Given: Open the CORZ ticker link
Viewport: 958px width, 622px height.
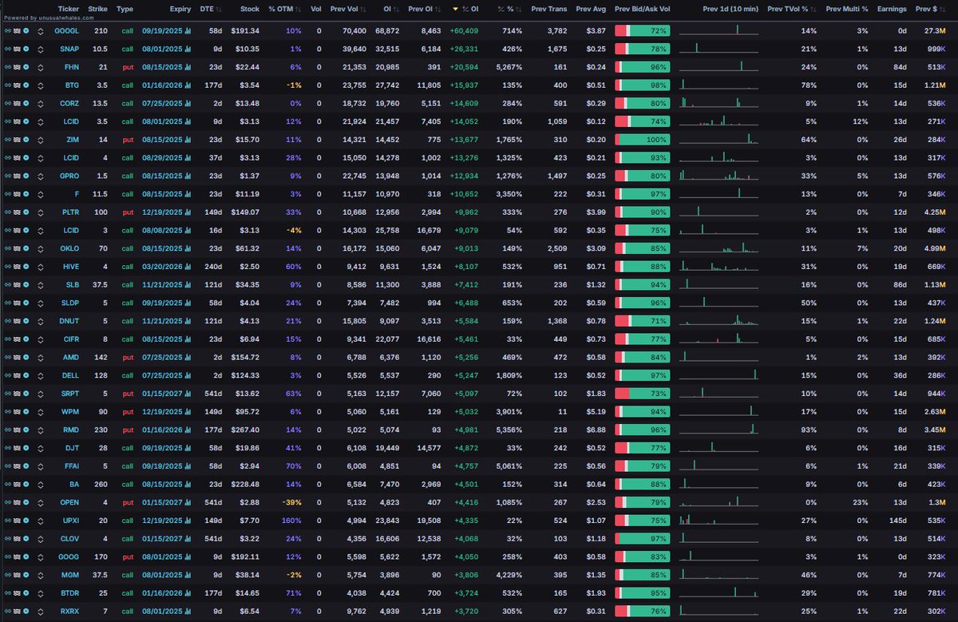Looking at the screenshot, I should (69, 102).
